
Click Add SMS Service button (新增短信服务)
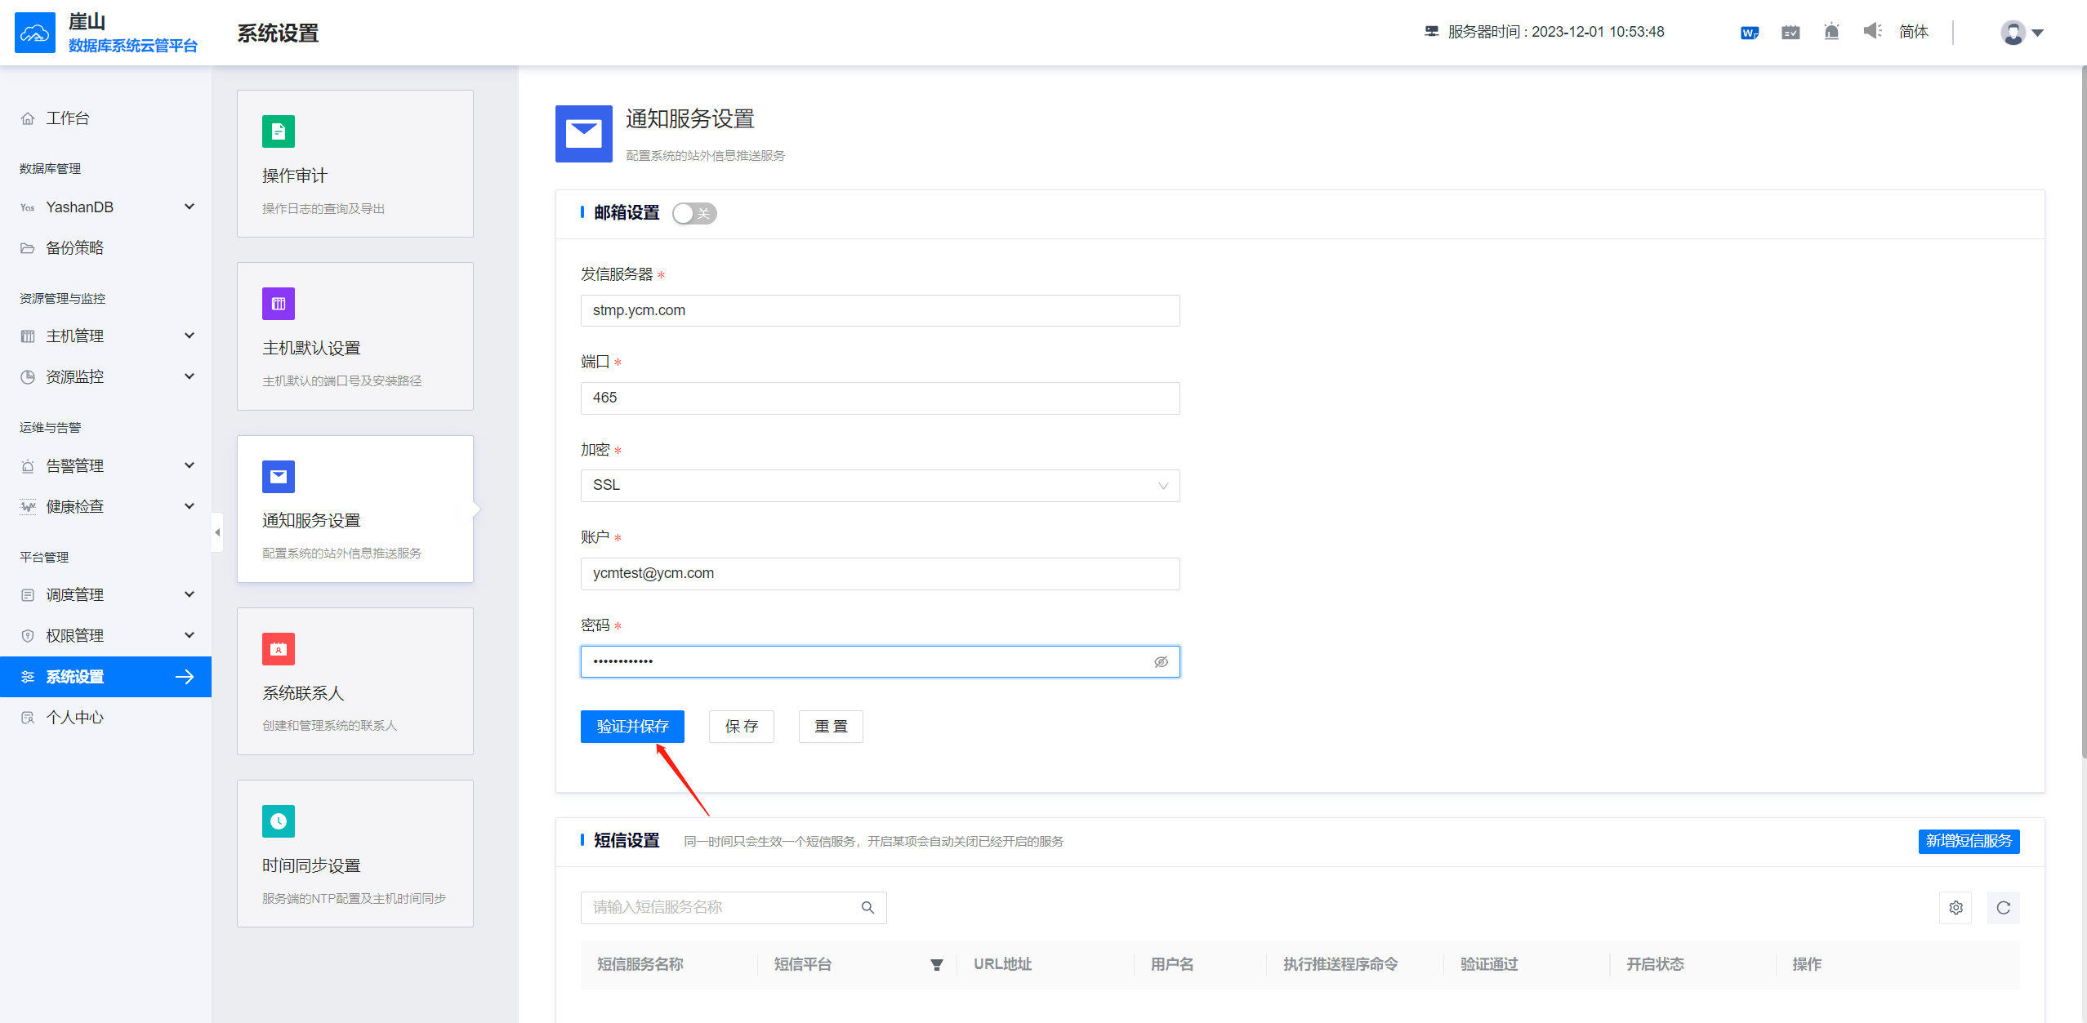1969,841
